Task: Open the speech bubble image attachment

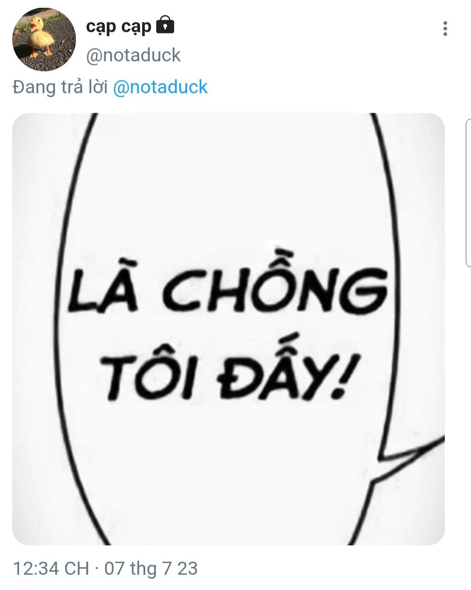Action: click(229, 329)
